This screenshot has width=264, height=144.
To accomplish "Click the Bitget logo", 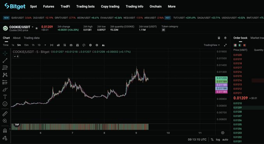I will 15,6.
